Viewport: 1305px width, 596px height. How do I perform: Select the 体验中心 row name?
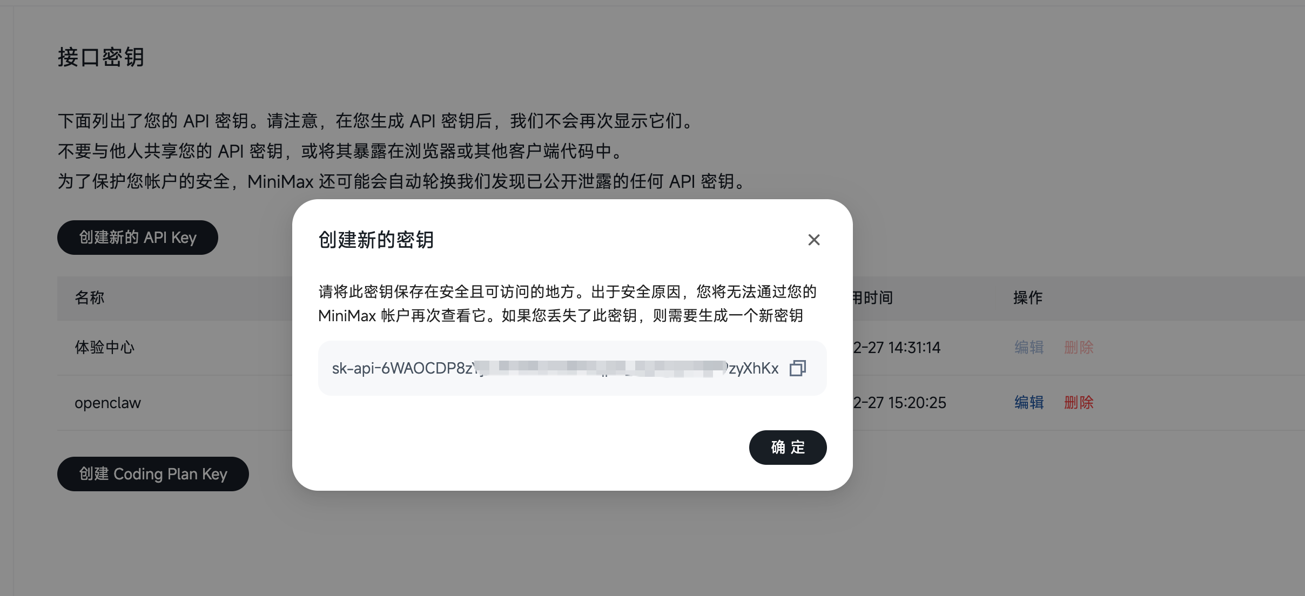tap(105, 347)
